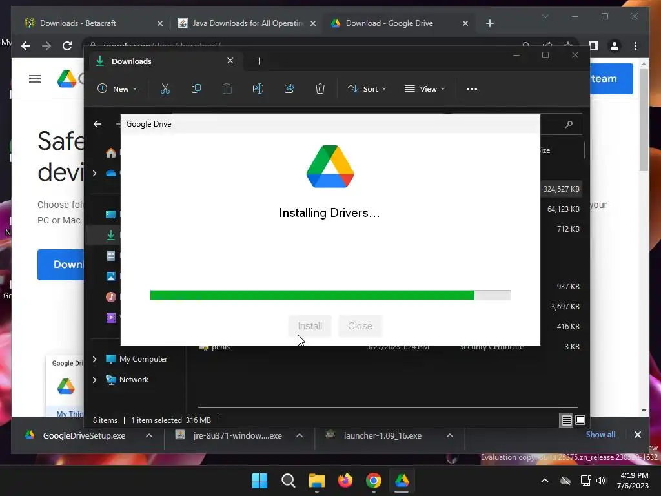Click the Cut icon in Explorer toolbar
The height and width of the screenshot is (496, 661).
point(165,88)
